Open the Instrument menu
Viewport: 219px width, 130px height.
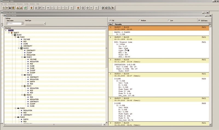pyautogui.click(x=12, y=4)
